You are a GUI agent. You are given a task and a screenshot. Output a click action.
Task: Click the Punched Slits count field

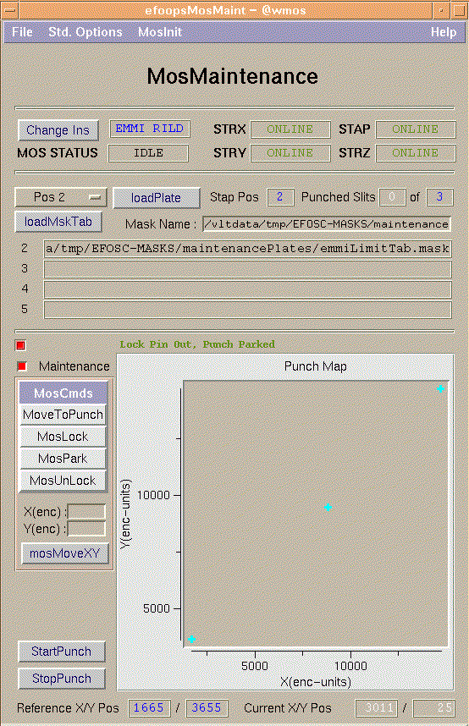pyautogui.click(x=393, y=197)
